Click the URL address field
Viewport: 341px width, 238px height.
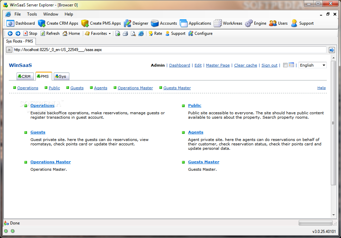click(169, 50)
